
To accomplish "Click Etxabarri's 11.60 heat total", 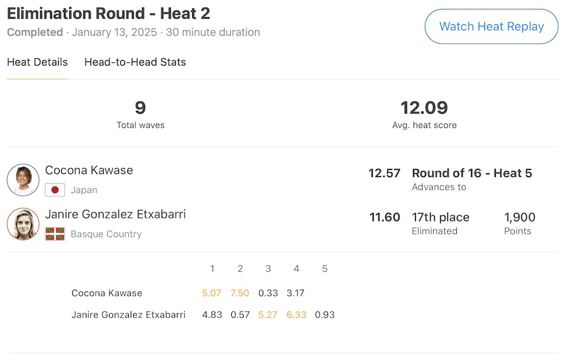I will click(x=385, y=217).
